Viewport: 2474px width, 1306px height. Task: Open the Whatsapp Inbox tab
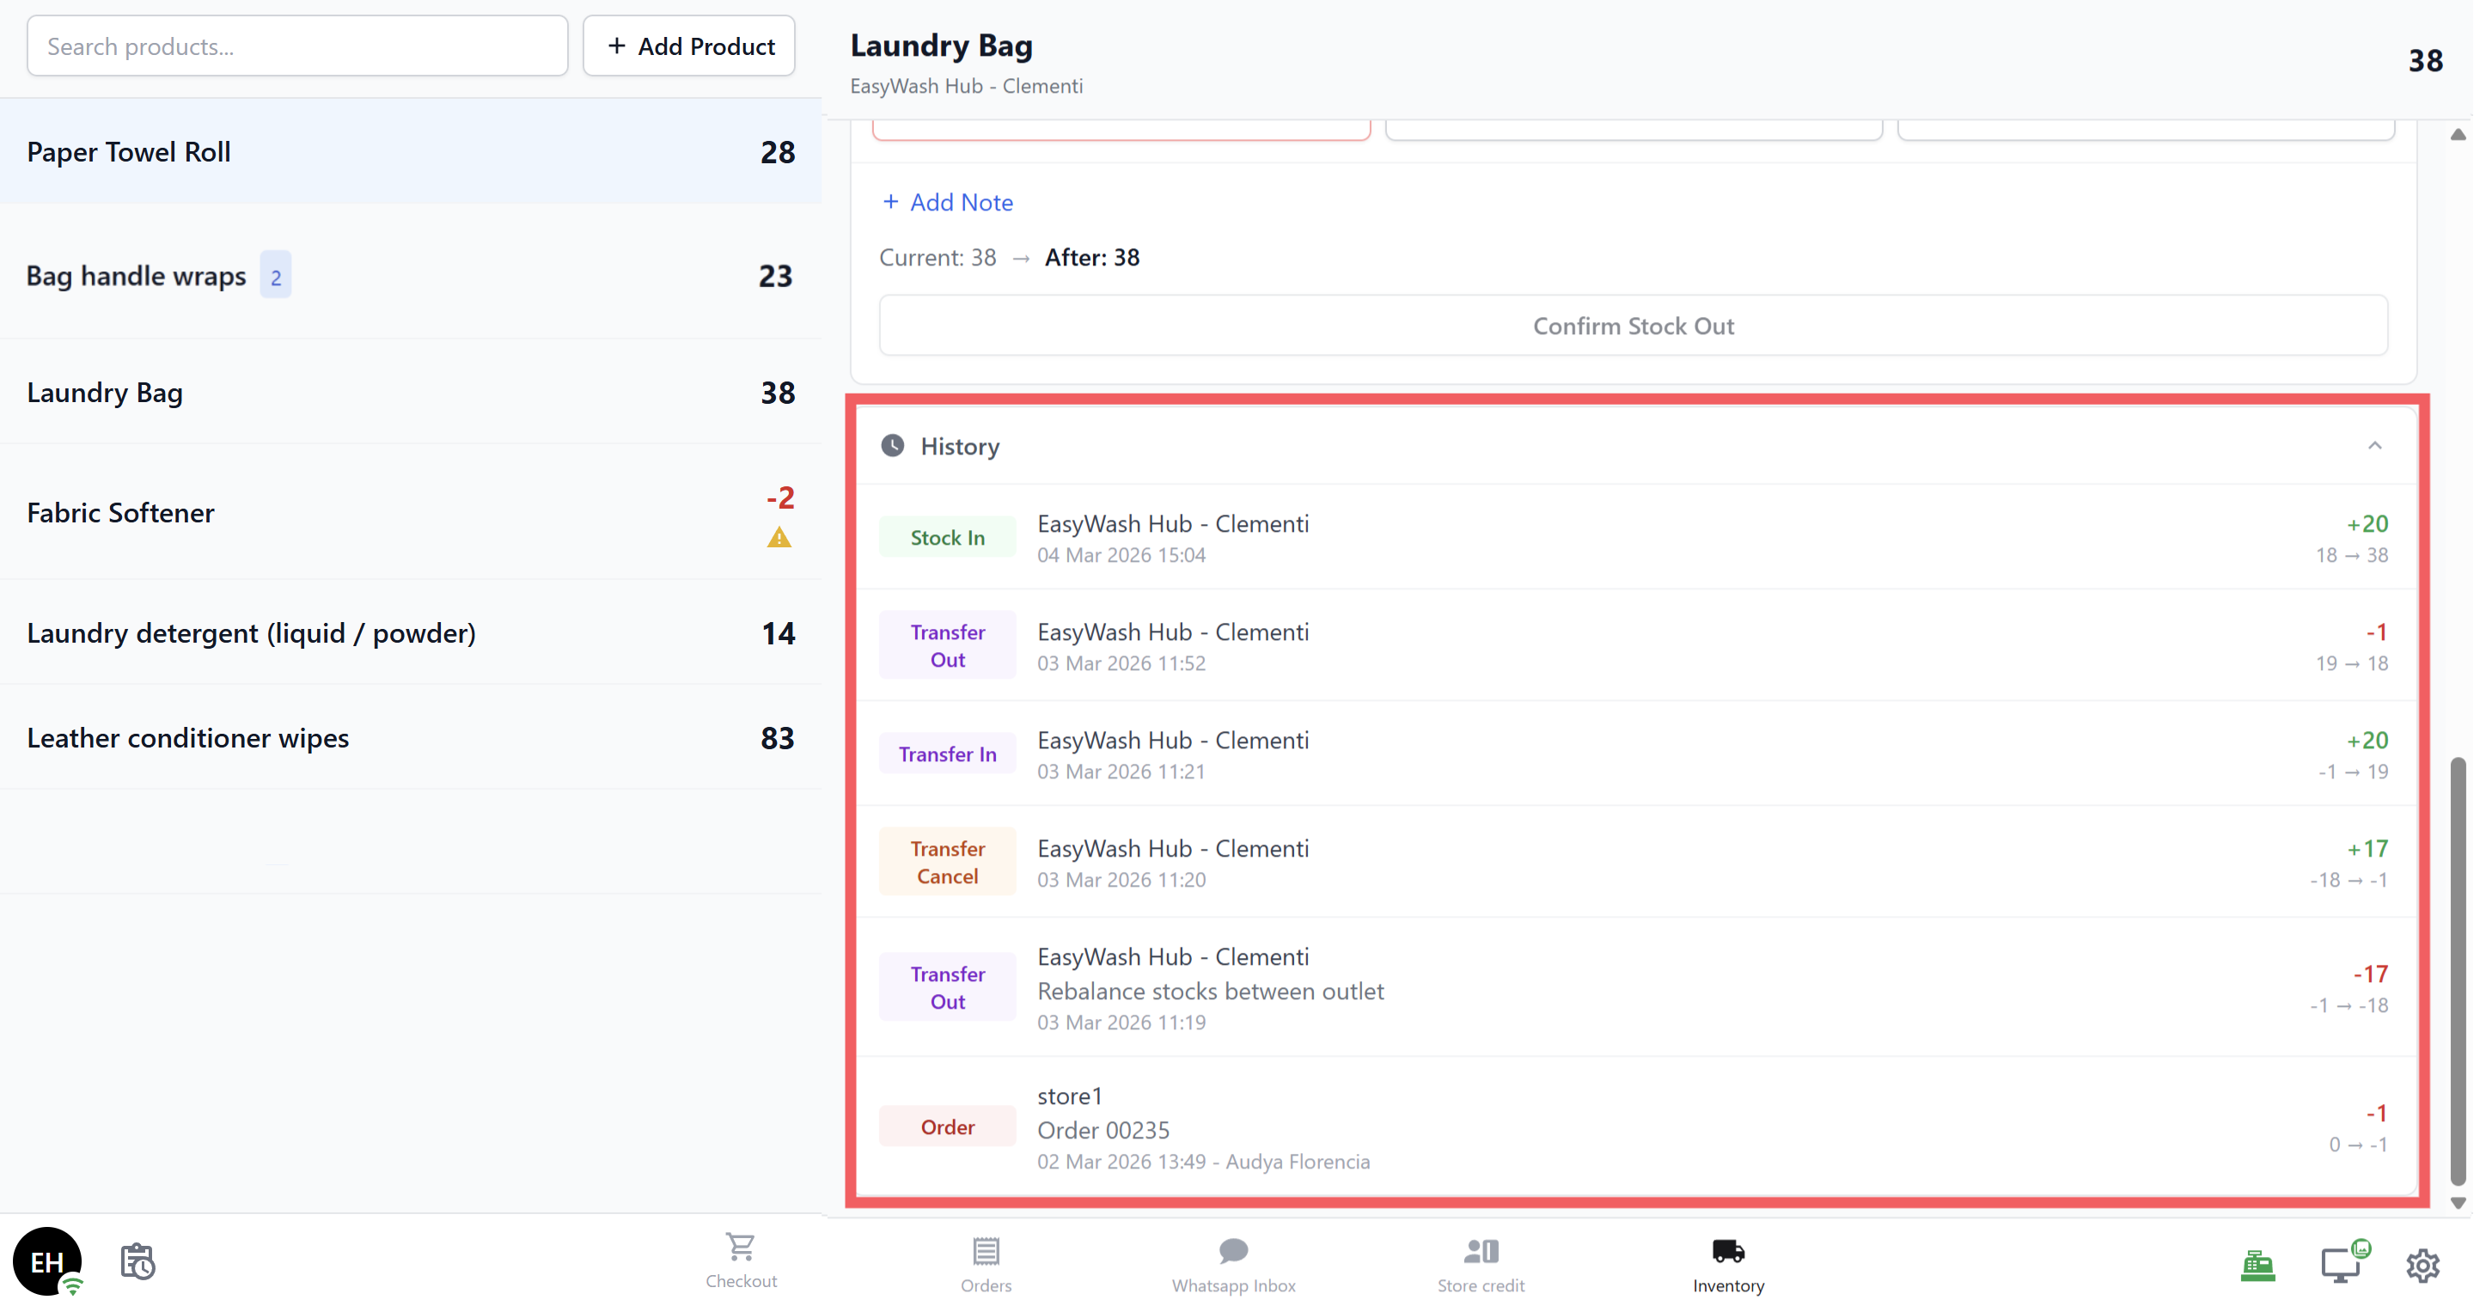click(1233, 1265)
